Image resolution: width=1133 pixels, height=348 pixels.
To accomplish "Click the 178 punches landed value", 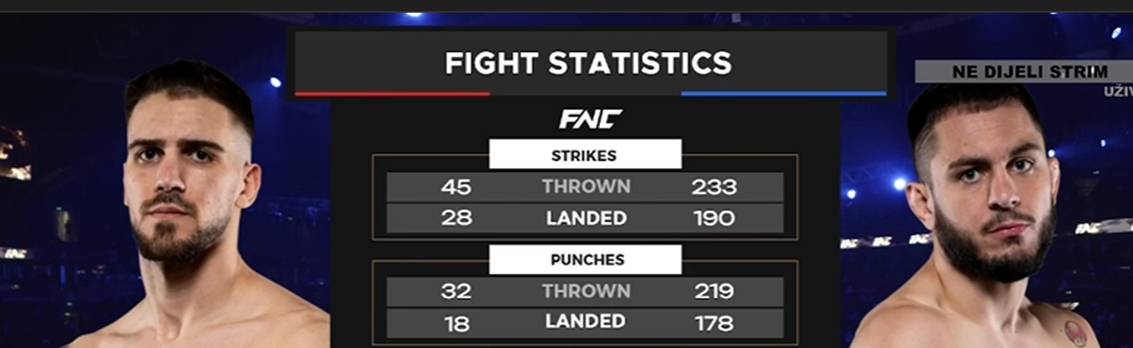I will tap(713, 323).
